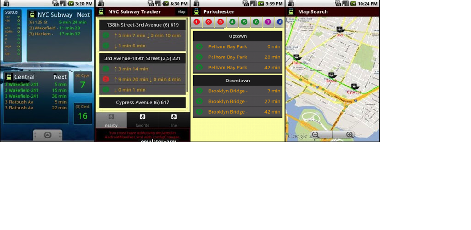The width and height of the screenshot is (471, 230).
Task: Tap the subway icon in Central widget
Action: pyautogui.click(x=9, y=77)
